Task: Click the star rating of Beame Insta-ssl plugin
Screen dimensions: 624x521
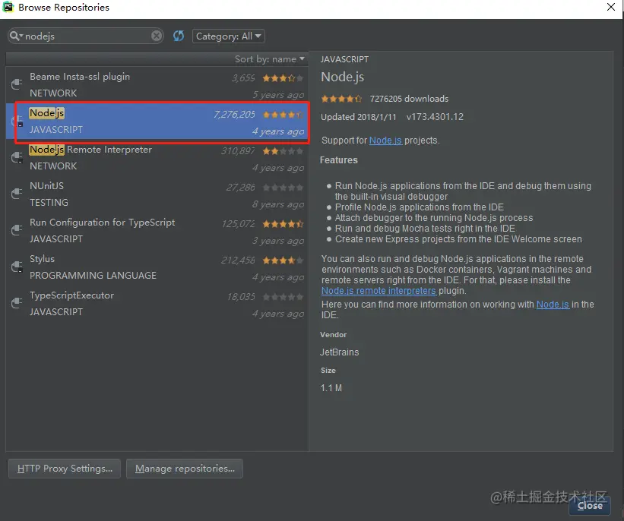Action: click(x=283, y=78)
